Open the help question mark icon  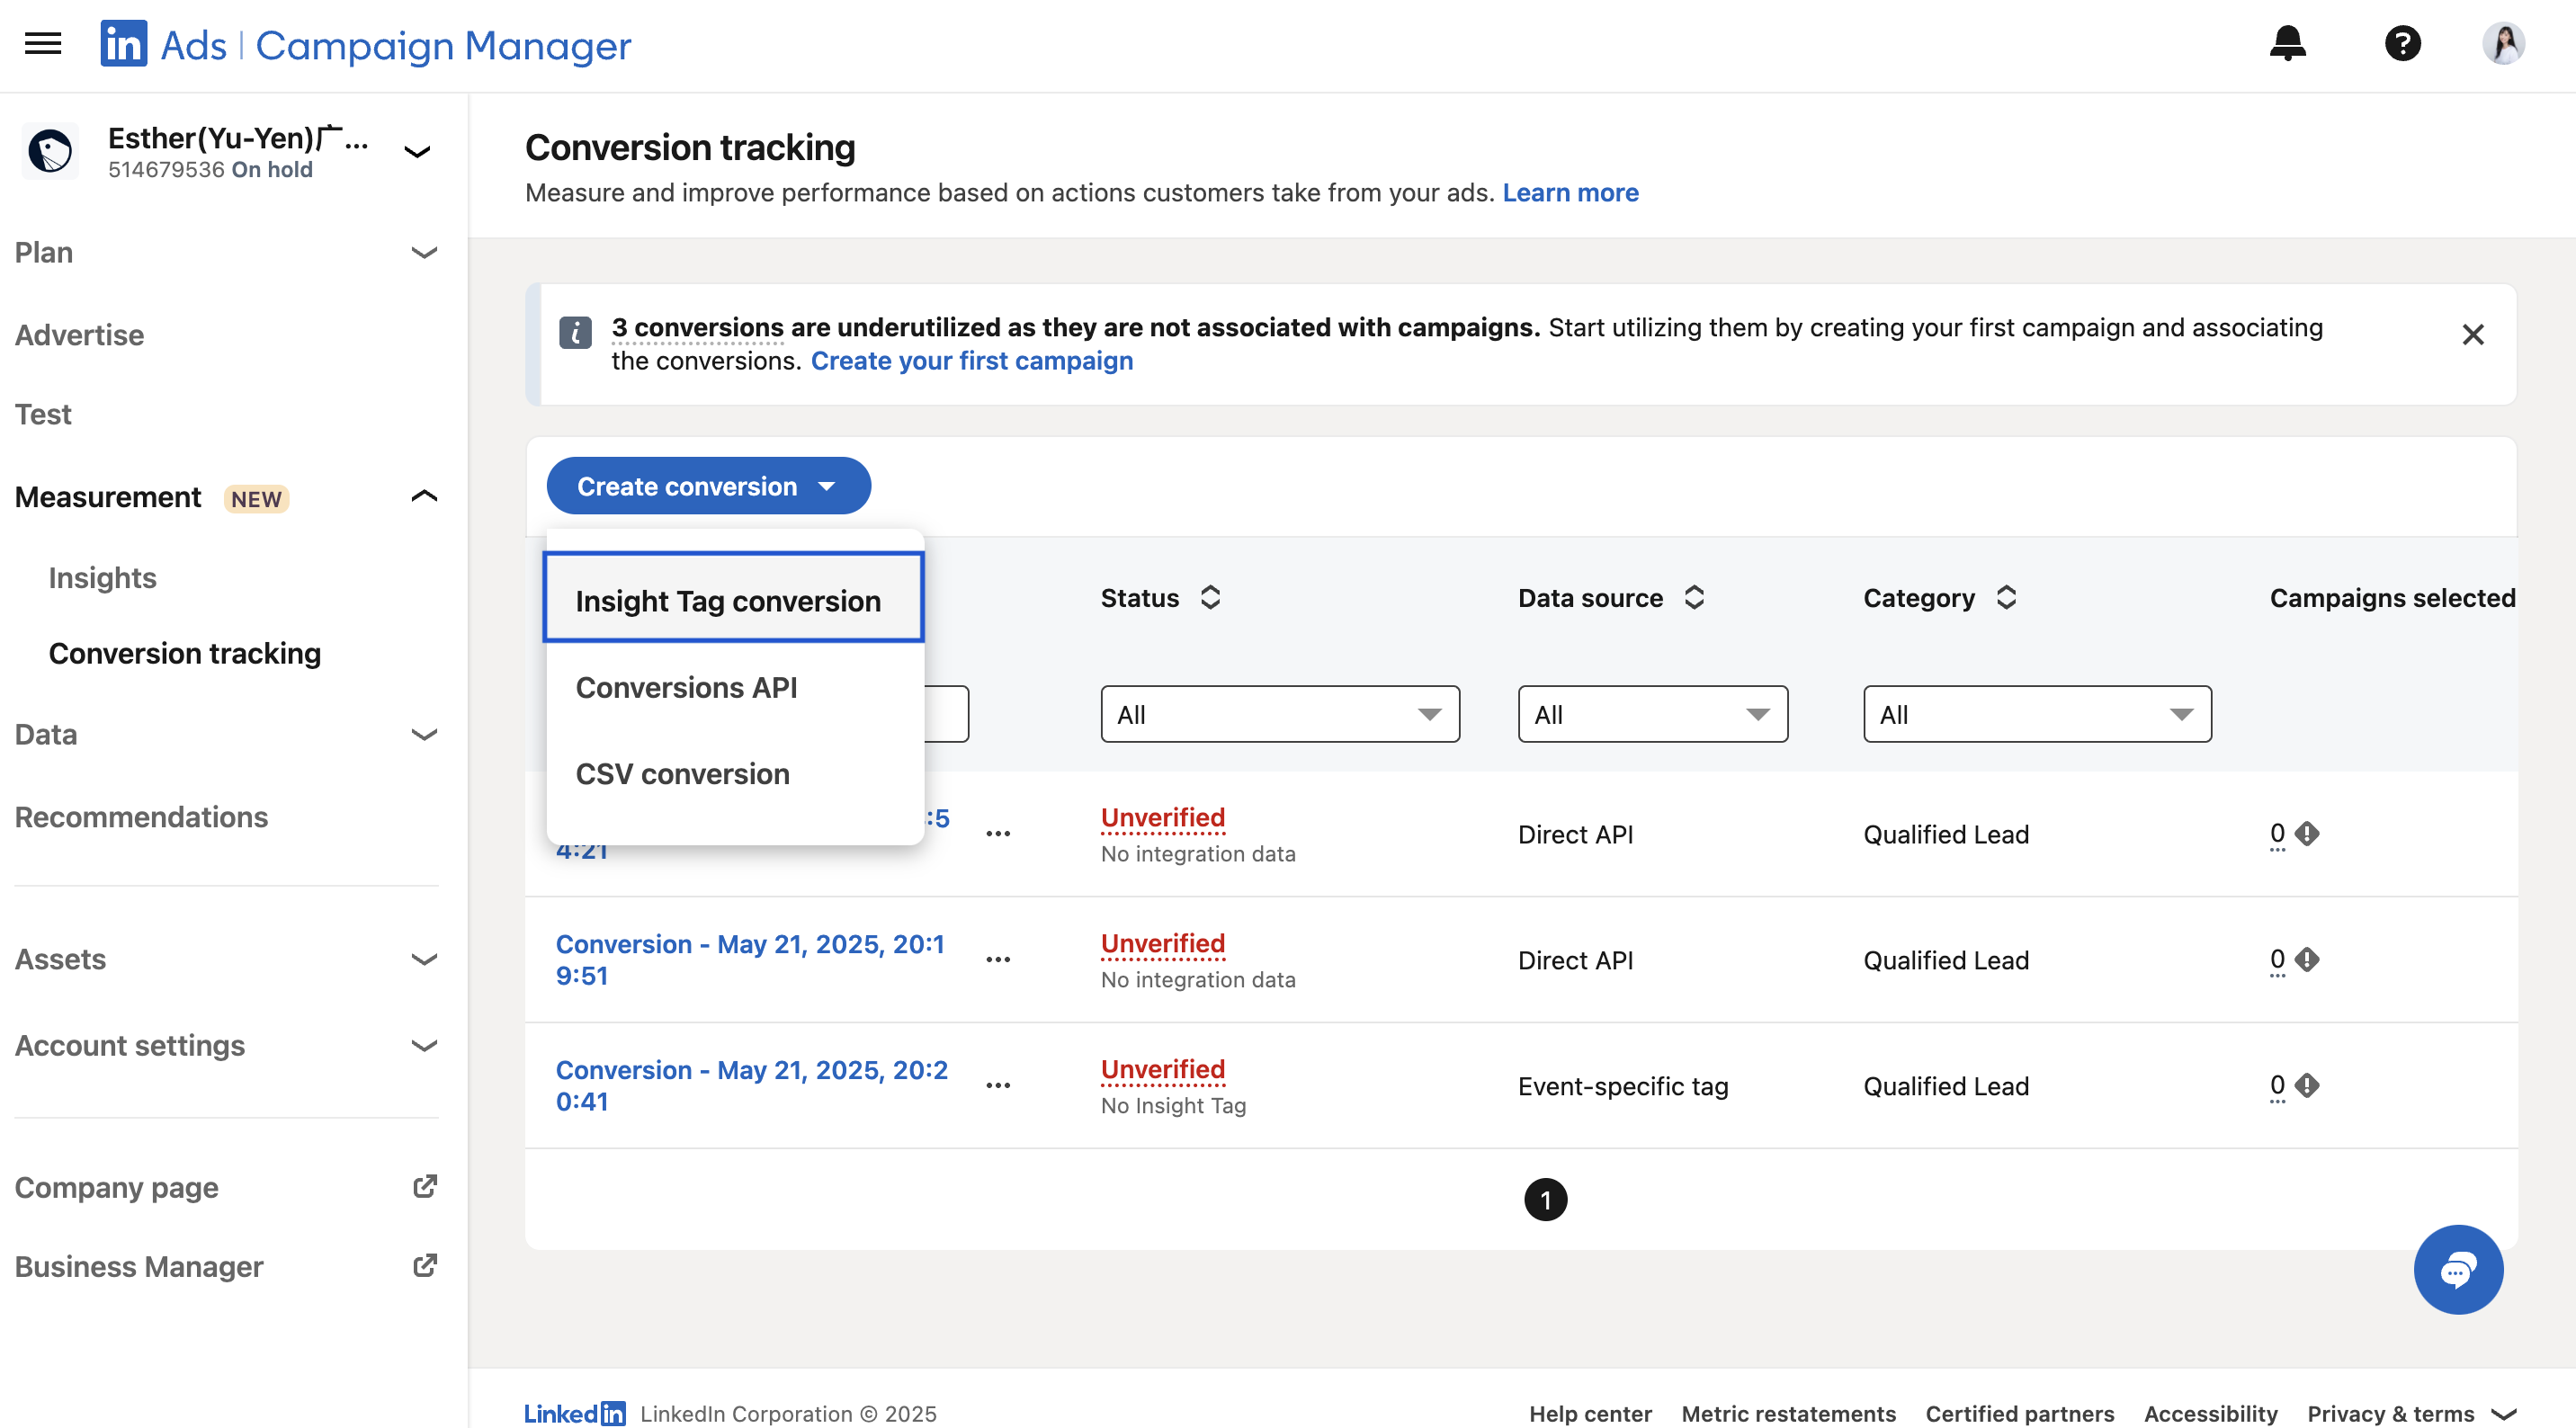pos(2402,43)
